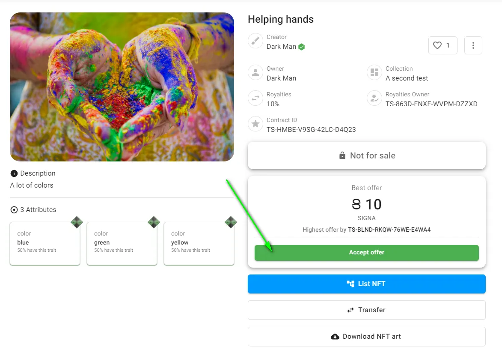Click the Creator brush icon
502x355 pixels.
coord(255,41)
